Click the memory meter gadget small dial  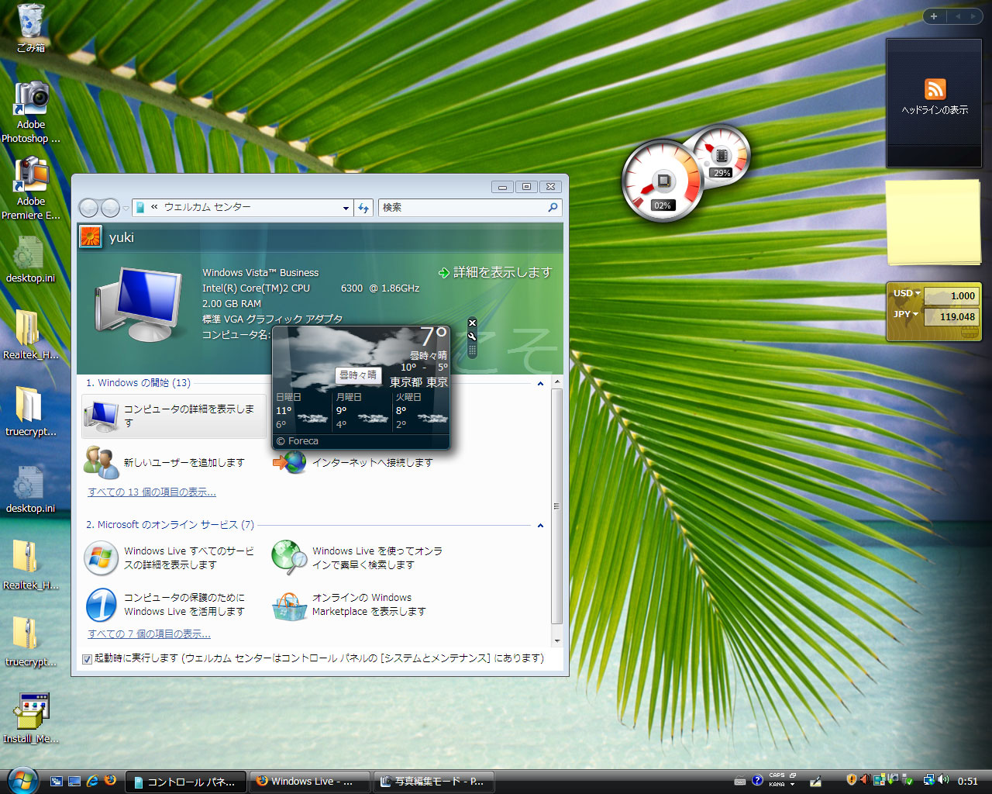click(722, 156)
